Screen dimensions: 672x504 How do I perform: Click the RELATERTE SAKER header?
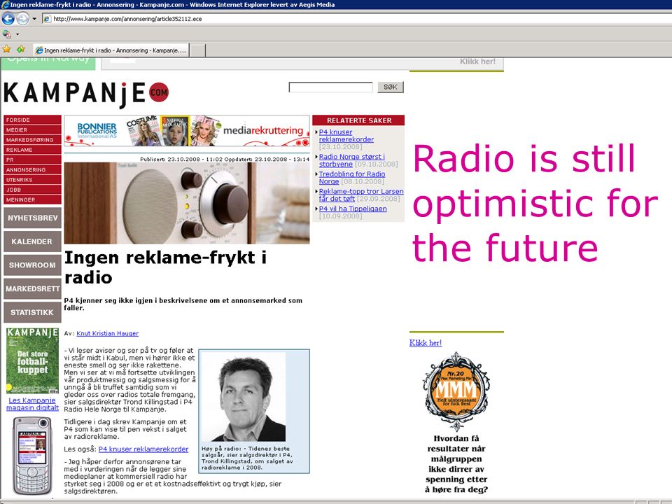coord(358,120)
